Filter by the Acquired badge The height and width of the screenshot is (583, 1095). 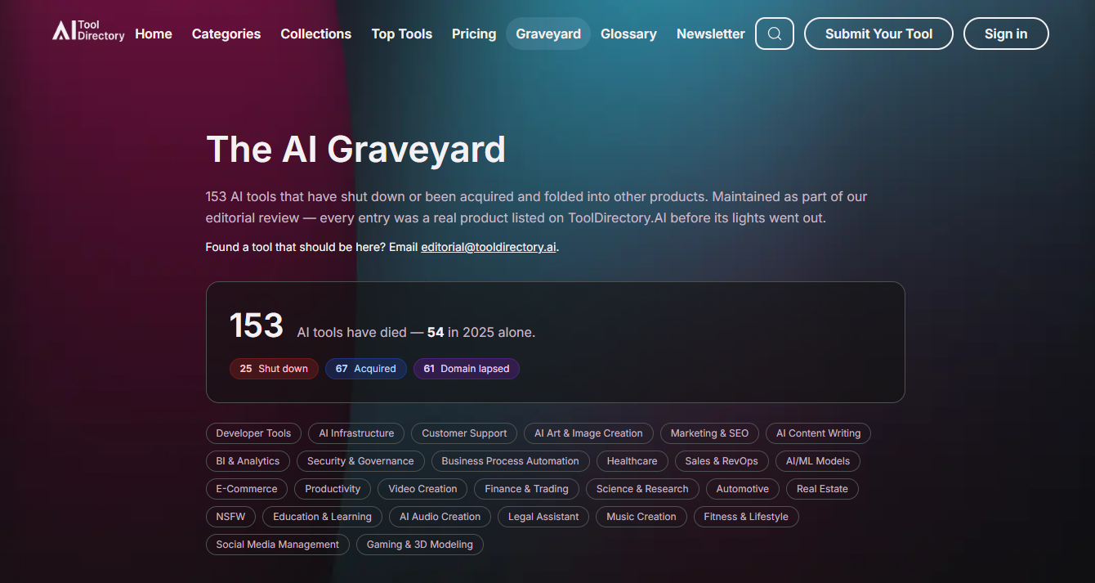[365, 369]
